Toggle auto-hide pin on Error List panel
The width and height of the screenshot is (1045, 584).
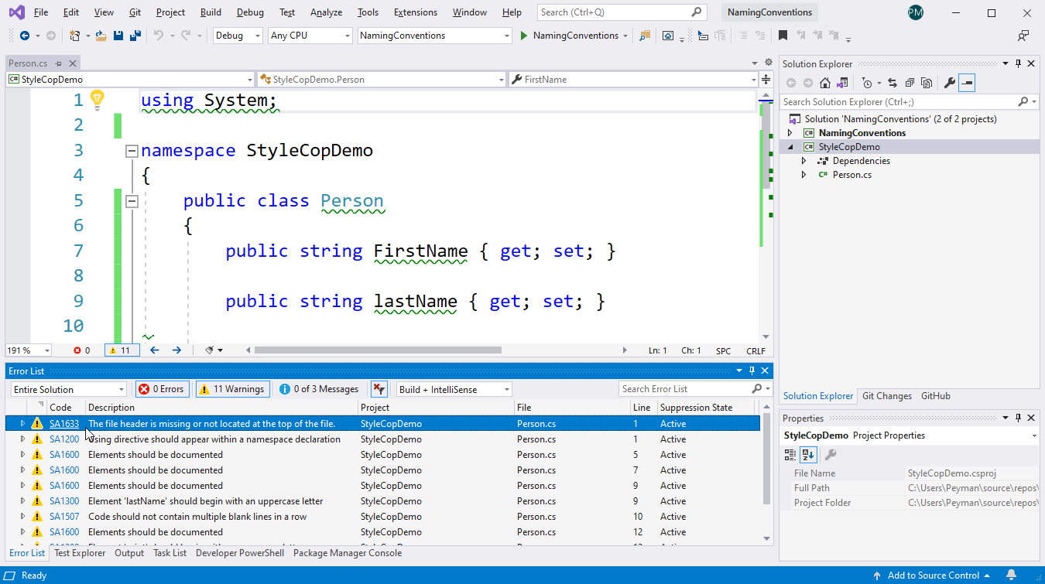[752, 371]
